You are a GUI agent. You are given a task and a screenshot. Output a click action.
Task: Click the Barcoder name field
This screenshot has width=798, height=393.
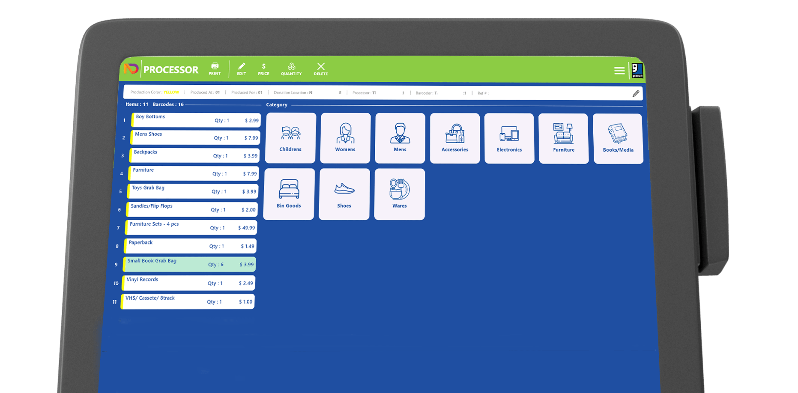tap(441, 93)
